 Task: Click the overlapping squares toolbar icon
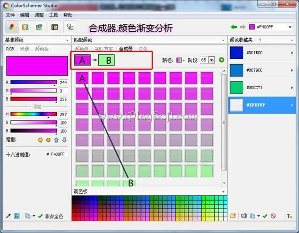click(70, 27)
